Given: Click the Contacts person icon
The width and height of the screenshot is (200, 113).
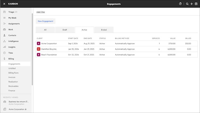Looking at the screenshot, I should coord(4,35).
